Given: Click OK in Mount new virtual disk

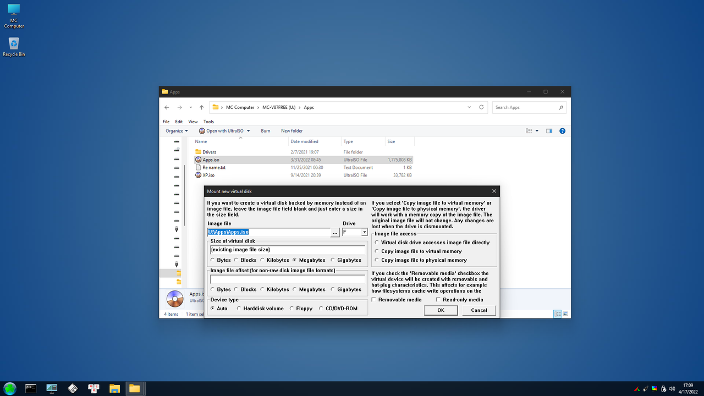Looking at the screenshot, I should point(441,310).
